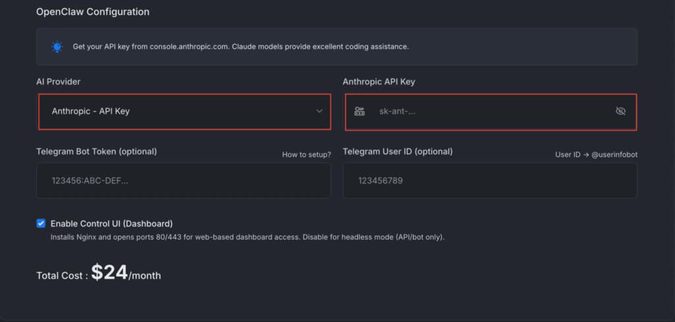Image resolution: width=675 pixels, height=322 pixels.
Task: Click into Telegram Bot Token field
Action: coord(183,180)
